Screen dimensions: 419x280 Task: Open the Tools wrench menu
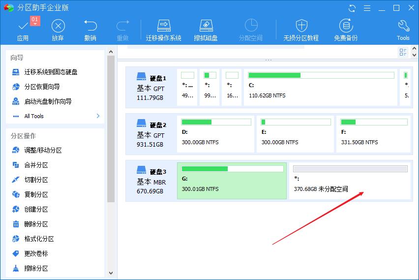pos(403,31)
